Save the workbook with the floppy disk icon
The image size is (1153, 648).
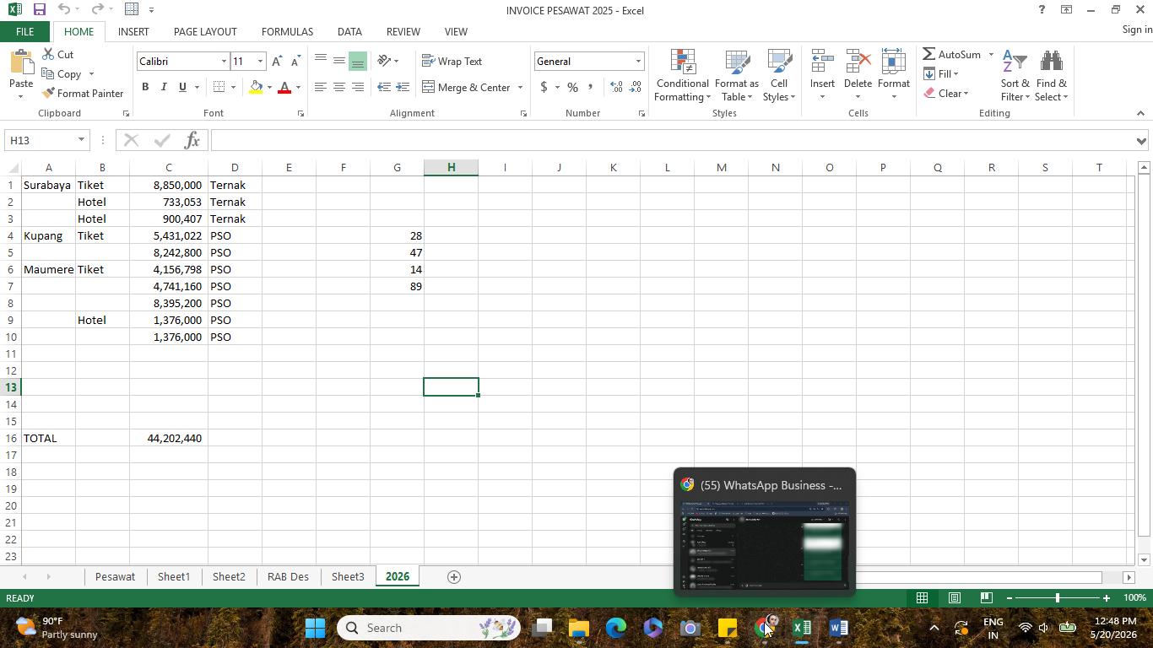pos(39,10)
